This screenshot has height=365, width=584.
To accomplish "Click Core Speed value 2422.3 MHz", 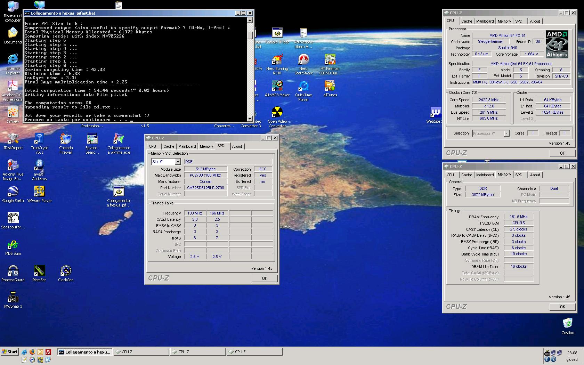I will point(488,100).
